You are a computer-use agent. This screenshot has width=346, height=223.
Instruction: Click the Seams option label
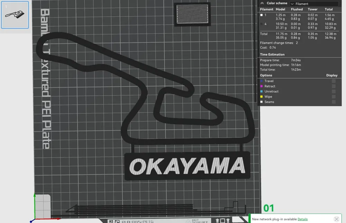click(x=269, y=102)
